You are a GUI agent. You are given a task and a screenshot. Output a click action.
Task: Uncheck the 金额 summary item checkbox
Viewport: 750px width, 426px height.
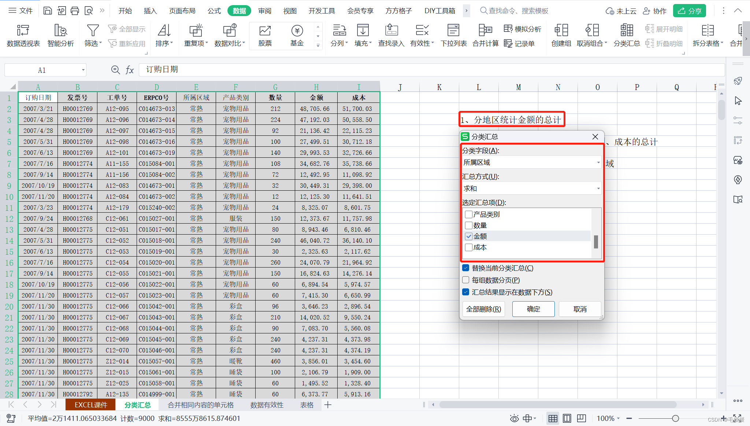click(x=469, y=236)
